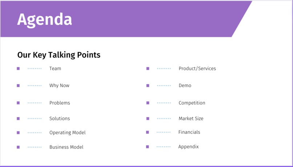Click the Product/Services agenda item

point(197,69)
